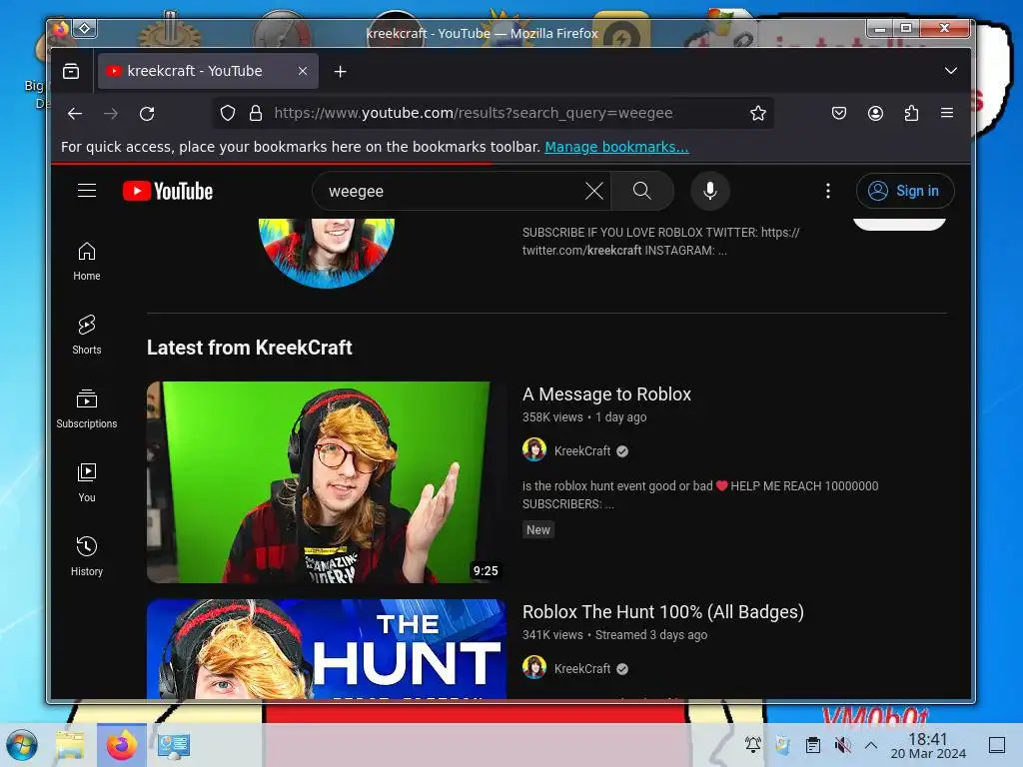Open YouTube settings three-dot menu

828,191
